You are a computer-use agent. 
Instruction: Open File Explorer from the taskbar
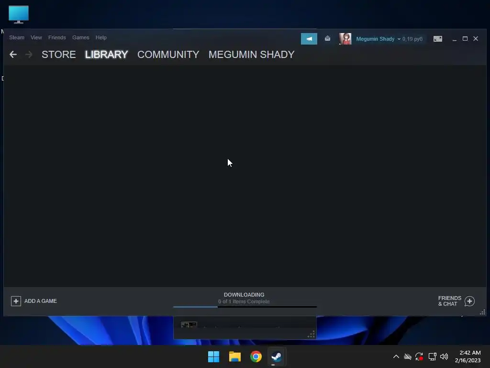(234, 356)
